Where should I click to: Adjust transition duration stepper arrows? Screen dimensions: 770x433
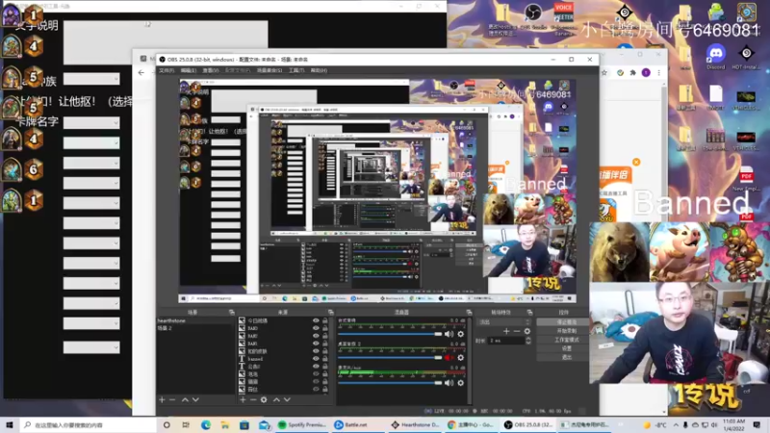tap(527, 341)
